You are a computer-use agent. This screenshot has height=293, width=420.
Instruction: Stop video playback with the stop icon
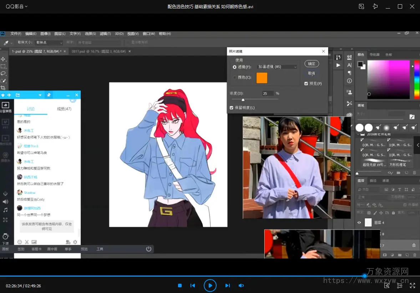180,286
